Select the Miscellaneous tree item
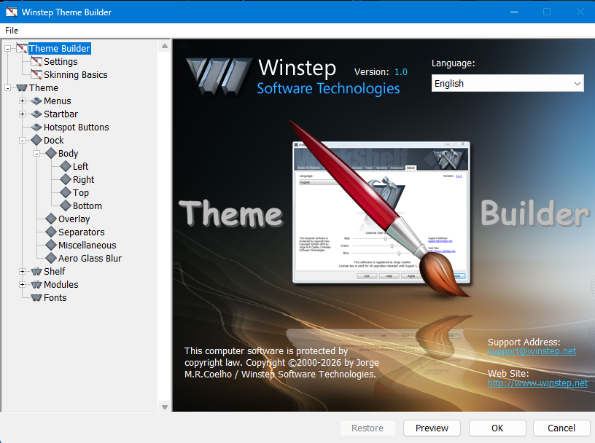This screenshot has height=443, width=595. point(87,246)
